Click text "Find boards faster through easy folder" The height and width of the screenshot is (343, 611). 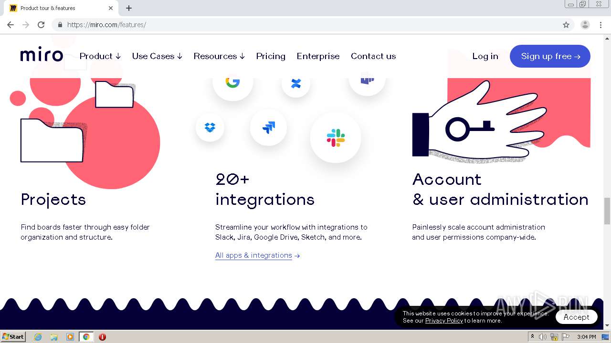tap(85, 227)
